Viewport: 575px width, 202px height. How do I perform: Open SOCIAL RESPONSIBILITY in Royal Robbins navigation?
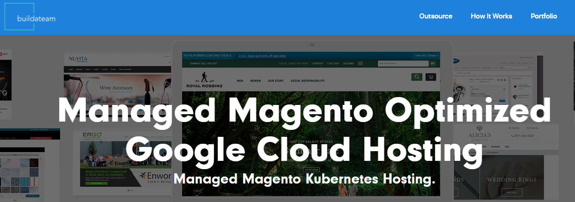(x=308, y=81)
